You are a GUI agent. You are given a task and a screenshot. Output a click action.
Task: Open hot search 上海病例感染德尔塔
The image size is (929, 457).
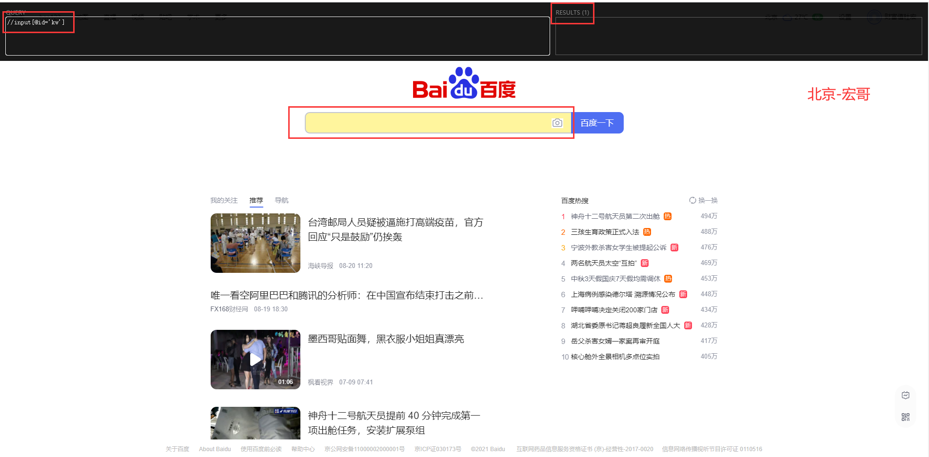(623, 294)
